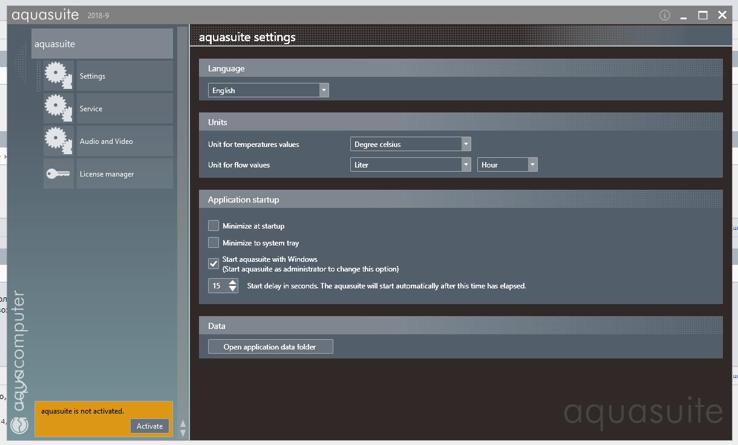Click the start delay value field showing 15
Screen dimensions: 738x445
pyautogui.click(x=218, y=285)
